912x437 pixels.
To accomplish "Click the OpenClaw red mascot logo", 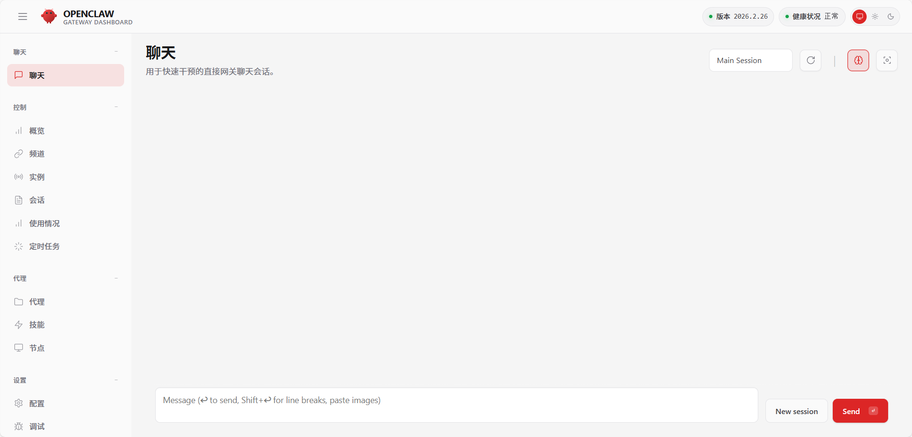I will pos(49,16).
